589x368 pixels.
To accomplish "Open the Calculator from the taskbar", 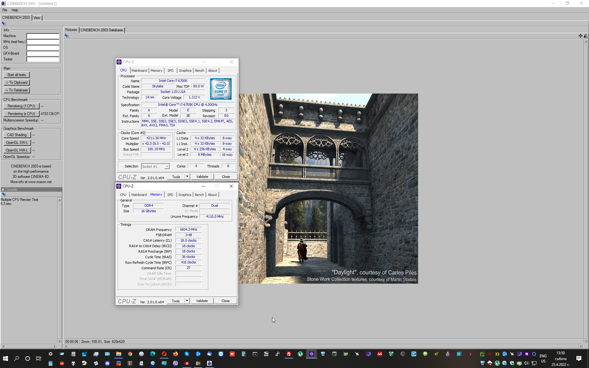I will 244,354.
